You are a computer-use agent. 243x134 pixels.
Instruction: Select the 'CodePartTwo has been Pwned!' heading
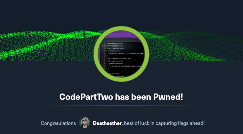click(121, 97)
